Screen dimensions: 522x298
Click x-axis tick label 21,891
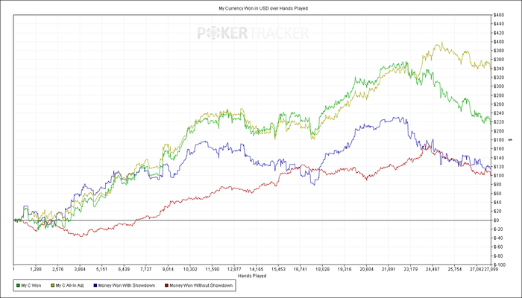(x=389, y=269)
